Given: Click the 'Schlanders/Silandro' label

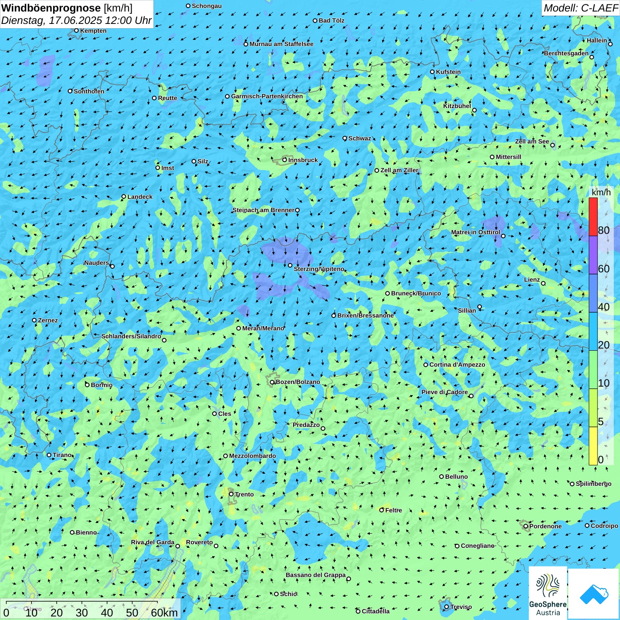Looking at the screenshot, I should 131,336.
